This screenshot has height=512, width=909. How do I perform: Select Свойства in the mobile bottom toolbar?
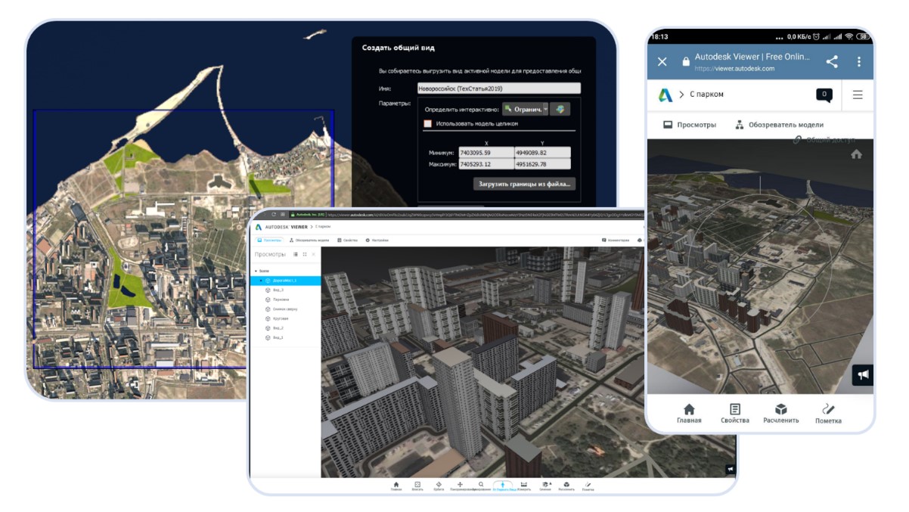tap(735, 414)
